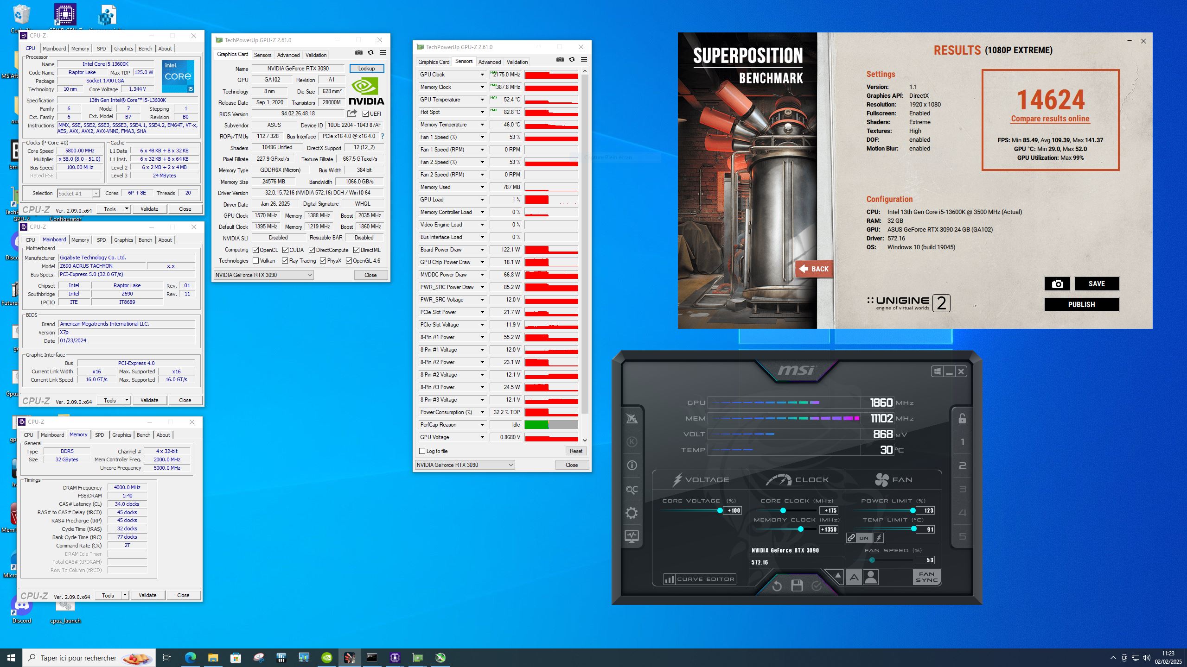Enable the Log to file checkbox
The height and width of the screenshot is (667, 1187).
click(422, 451)
